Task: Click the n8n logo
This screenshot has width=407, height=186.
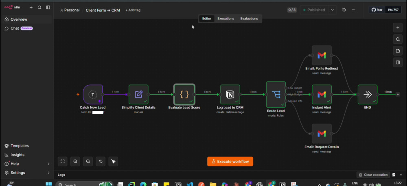Action: pyautogui.click(x=12, y=7)
